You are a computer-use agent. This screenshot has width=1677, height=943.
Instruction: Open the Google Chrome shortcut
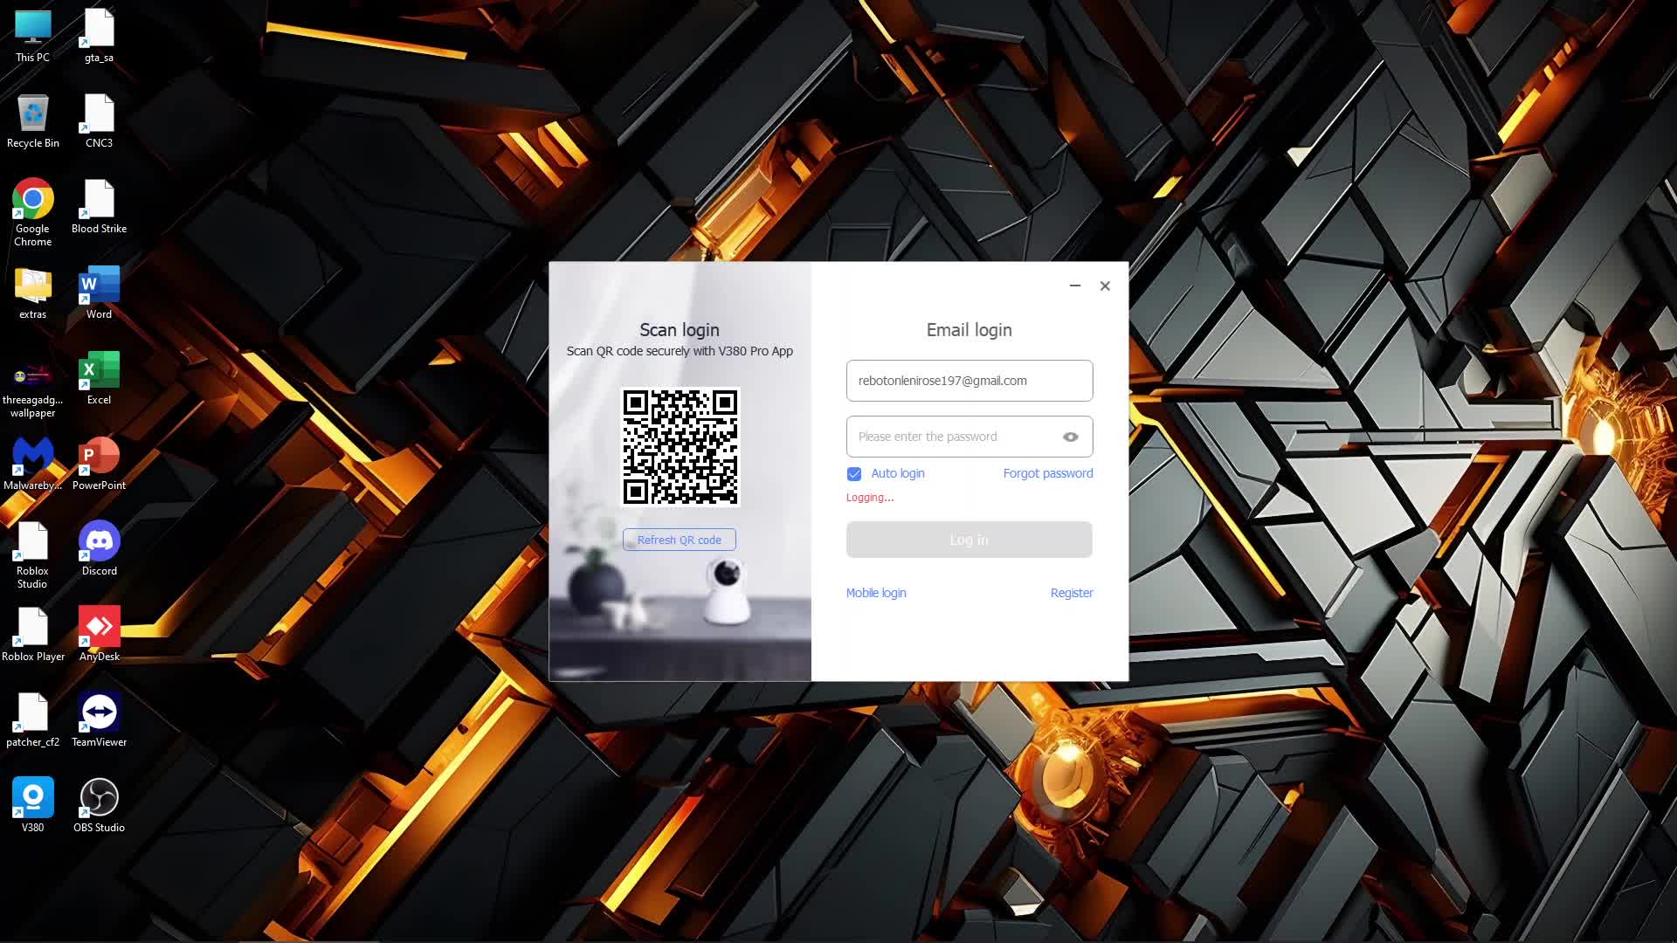32,199
